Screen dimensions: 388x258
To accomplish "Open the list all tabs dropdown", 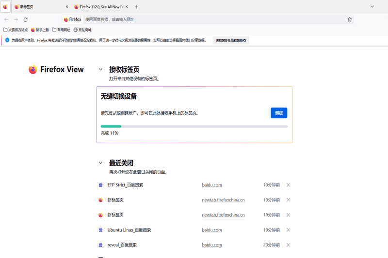I will point(372,7).
